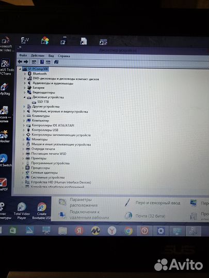Expand the Контроллеры USB node

click(x=24, y=130)
